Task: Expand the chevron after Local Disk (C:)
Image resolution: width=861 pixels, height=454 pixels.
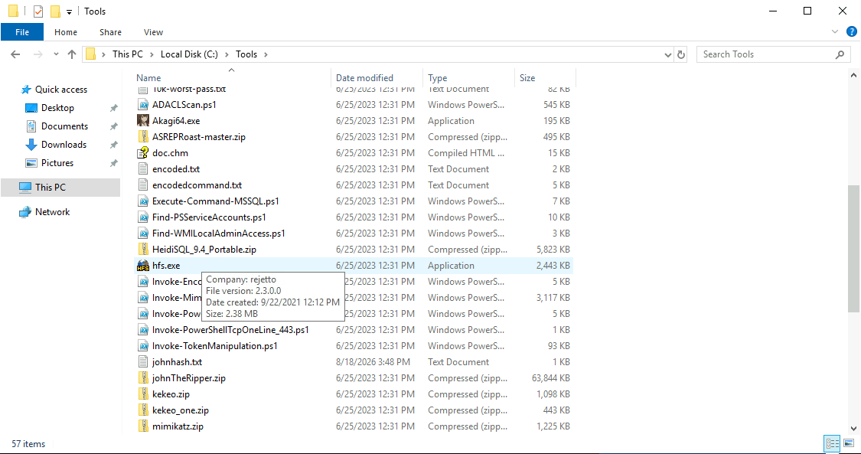Action: pyautogui.click(x=227, y=54)
